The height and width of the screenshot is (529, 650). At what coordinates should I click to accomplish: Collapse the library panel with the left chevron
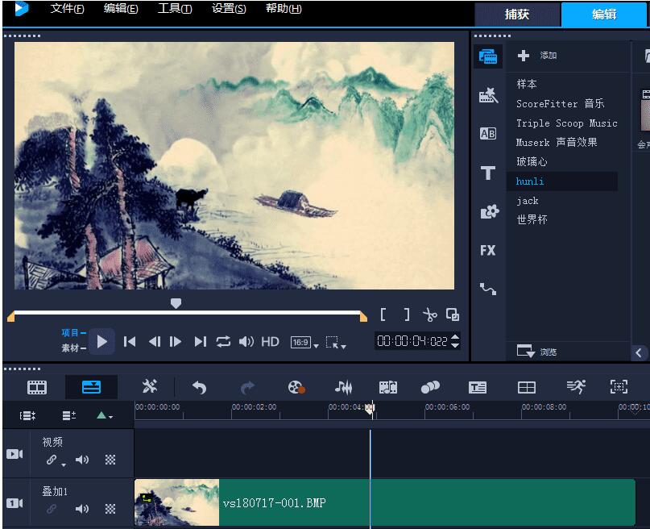click(x=639, y=352)
